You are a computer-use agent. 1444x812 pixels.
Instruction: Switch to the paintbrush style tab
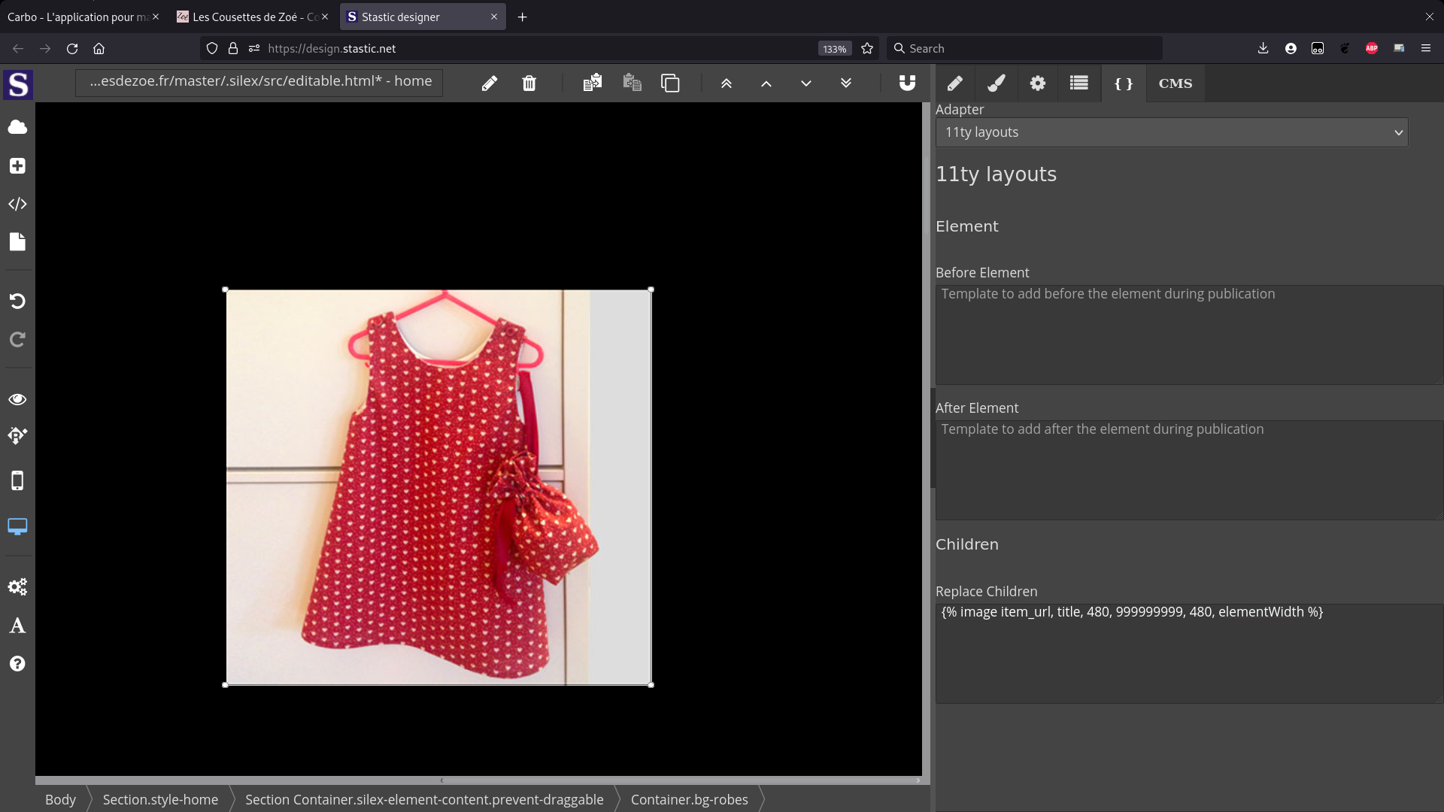click(x=996, y=83)
